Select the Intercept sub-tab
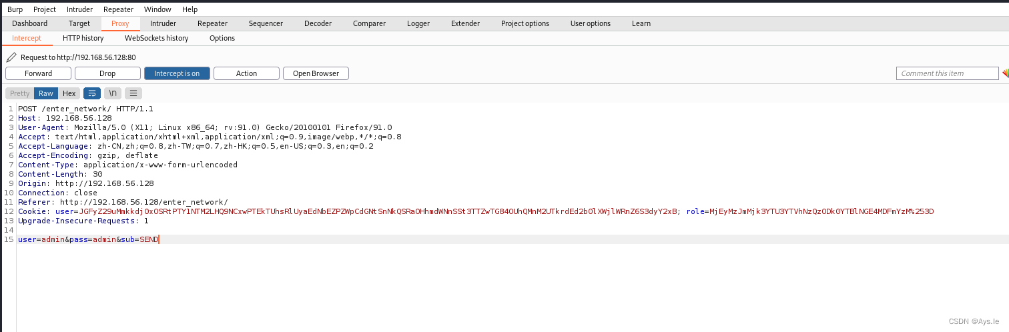Viewport: 1009px width, 332px height. pos(27,38)
